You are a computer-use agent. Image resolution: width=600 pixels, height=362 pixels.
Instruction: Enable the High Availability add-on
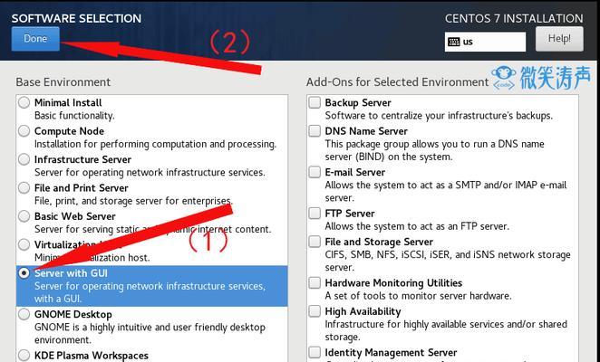315,311
